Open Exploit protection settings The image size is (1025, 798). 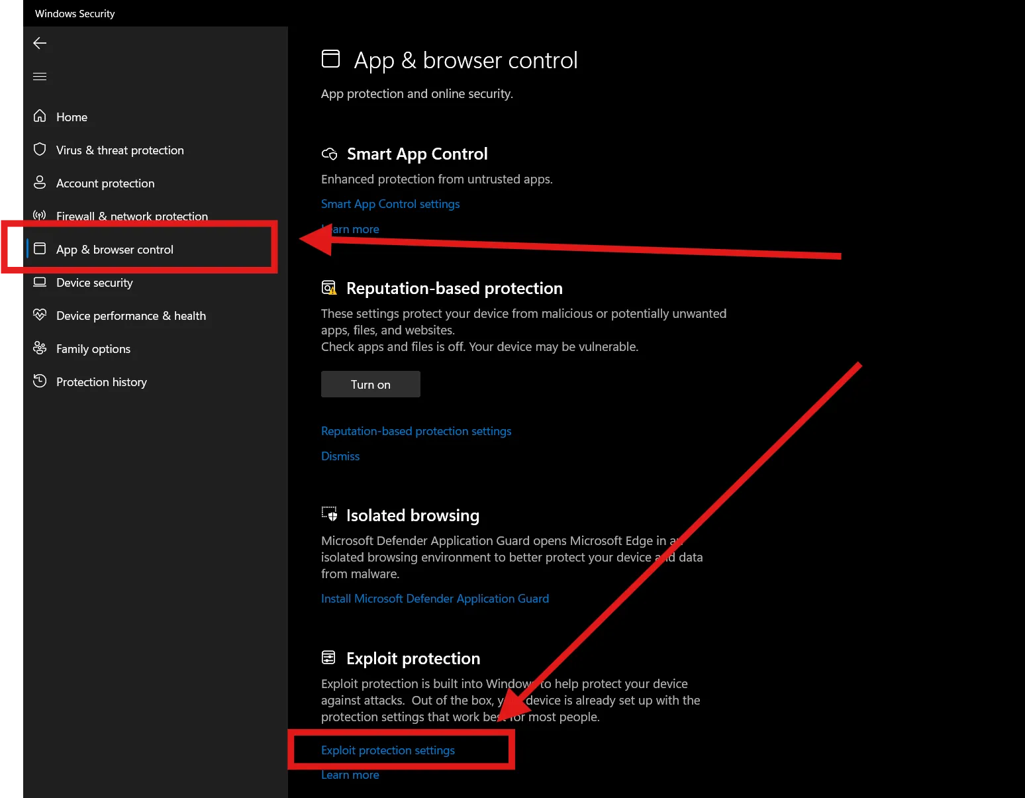coord(388,750)
